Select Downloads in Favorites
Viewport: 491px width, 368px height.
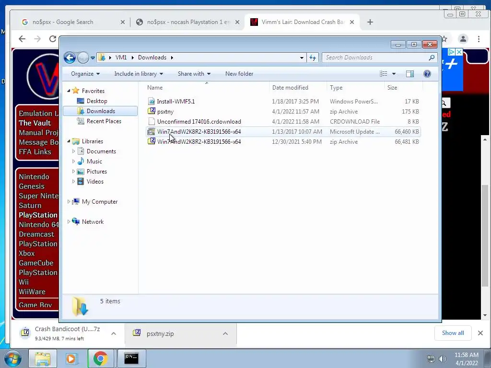tap(100, 111)
